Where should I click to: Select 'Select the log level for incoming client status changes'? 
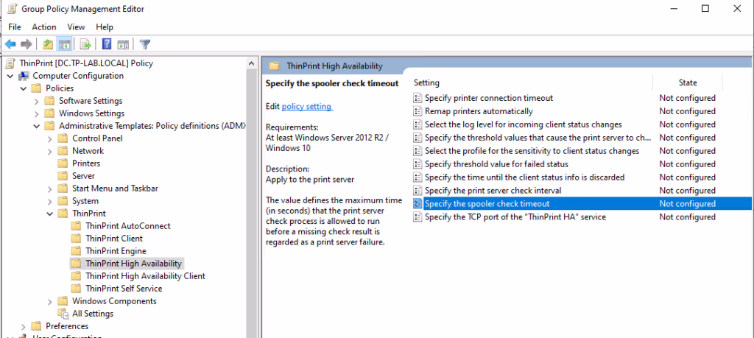pyautogui.click(x=524, y=124)
